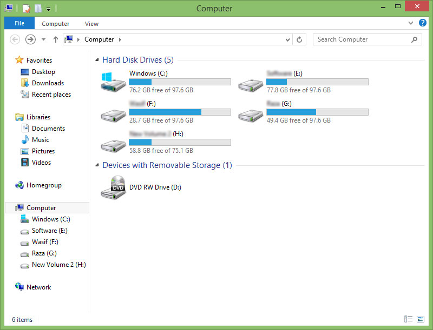
Task: Open the address bar history dropdown
Action: click(x=287, y=39)
